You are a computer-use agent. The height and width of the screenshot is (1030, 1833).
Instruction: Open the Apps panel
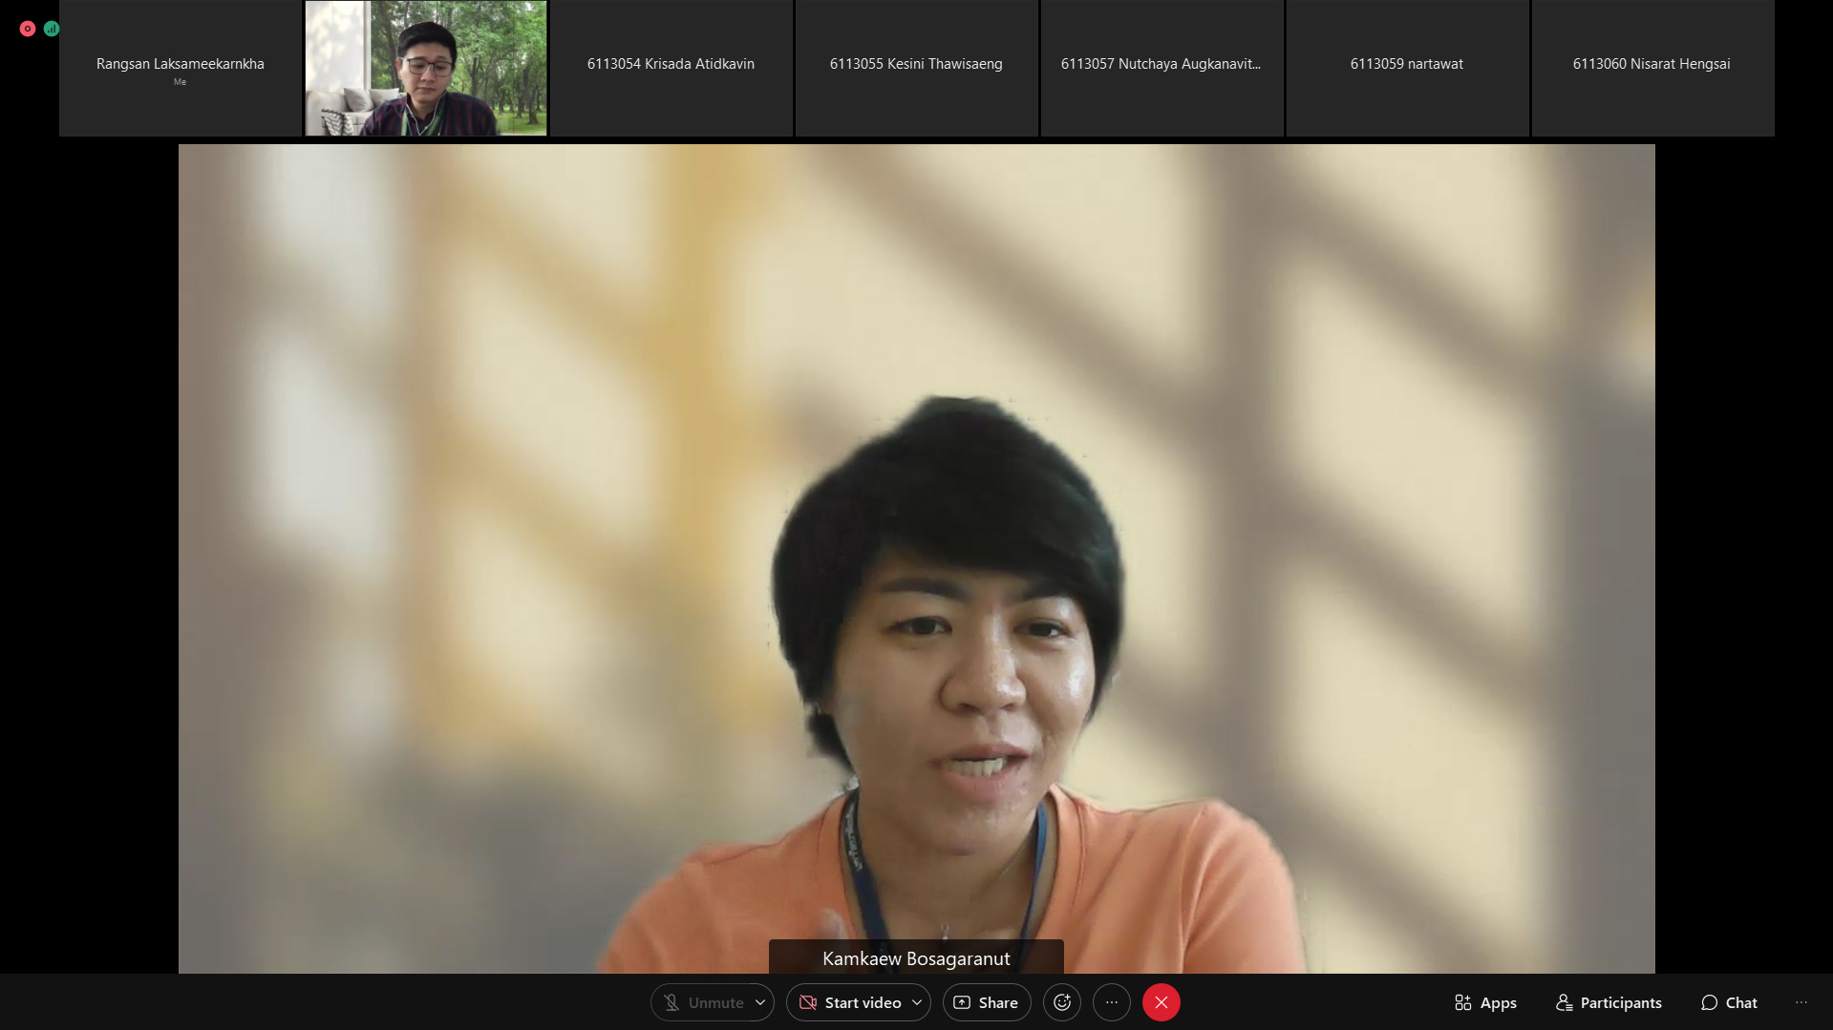(1484, 1002)
